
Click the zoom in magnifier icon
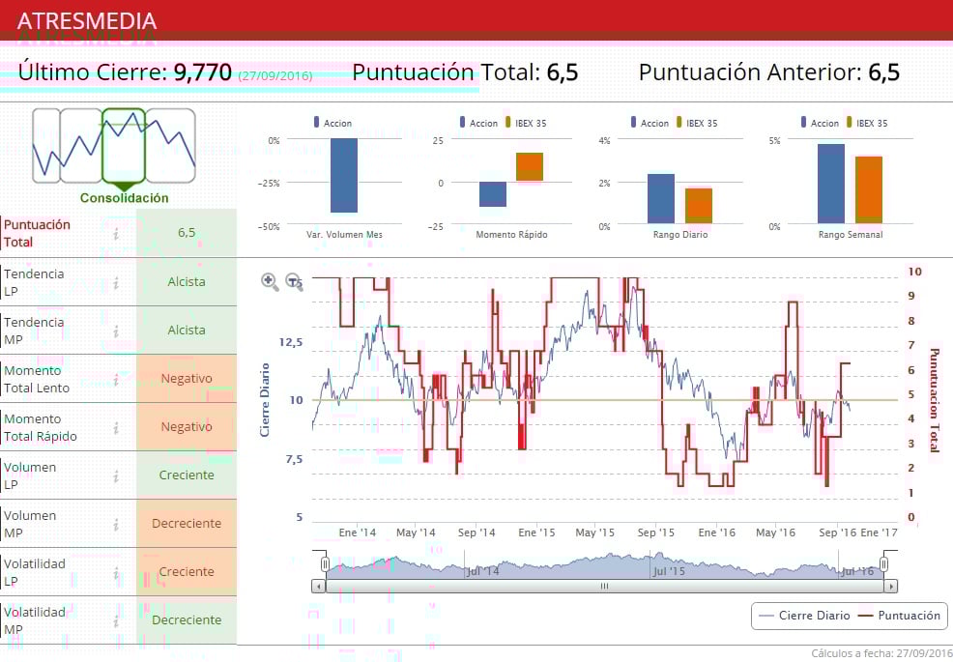pyautogui.click(x=270, y=281)
